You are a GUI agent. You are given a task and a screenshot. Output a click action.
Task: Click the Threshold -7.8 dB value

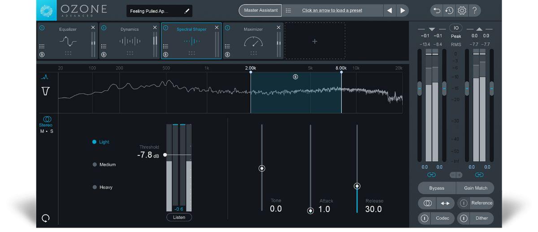tap(148, 155)
